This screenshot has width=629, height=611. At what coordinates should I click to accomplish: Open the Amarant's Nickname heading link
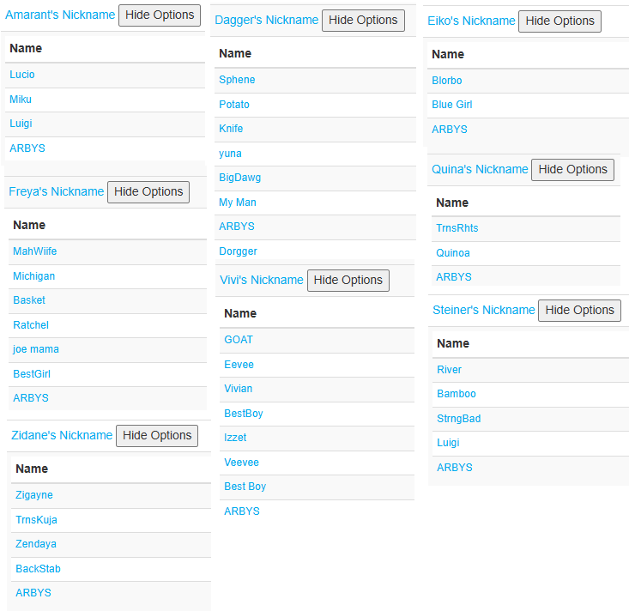(x=60, y=15)
